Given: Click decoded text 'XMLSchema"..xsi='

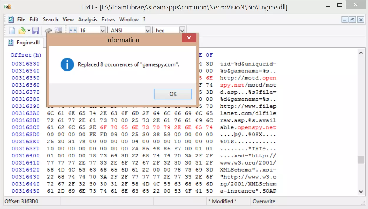Looking at the screenshot, I should click(x=248, y=170).
